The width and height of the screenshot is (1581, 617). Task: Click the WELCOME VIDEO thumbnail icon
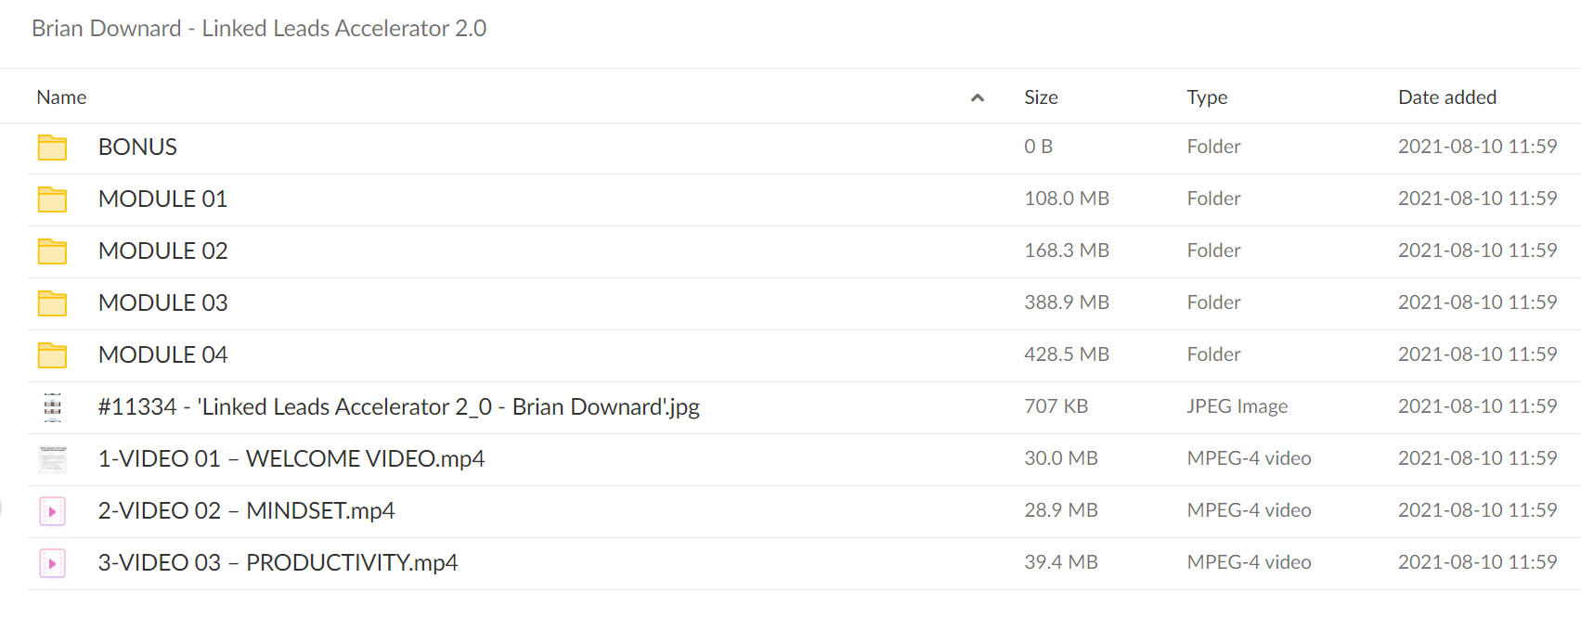coord(53,459)
